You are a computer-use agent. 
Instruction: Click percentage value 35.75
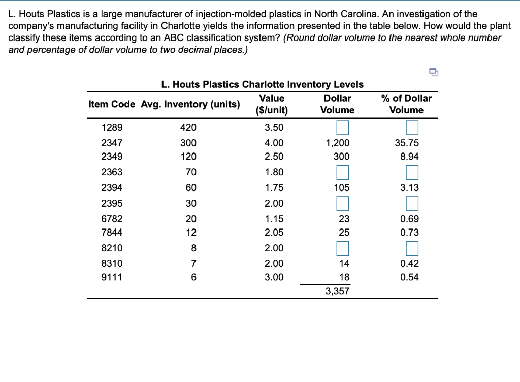(x=407, y=143)
